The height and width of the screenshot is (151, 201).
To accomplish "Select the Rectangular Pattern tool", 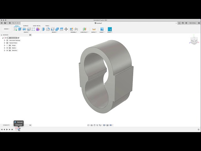I will click(33, 29).
